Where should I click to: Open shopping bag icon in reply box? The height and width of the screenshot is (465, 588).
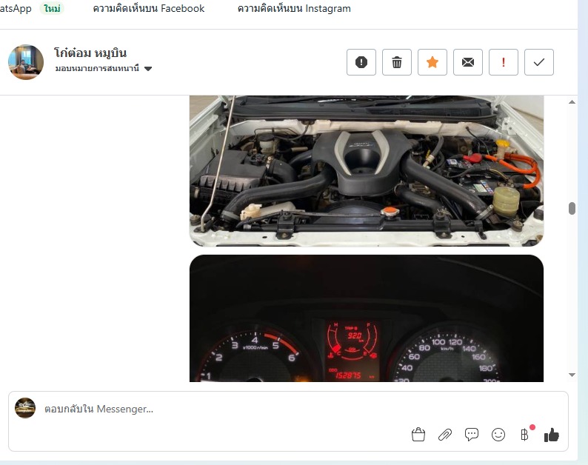[x=418, y=435]
